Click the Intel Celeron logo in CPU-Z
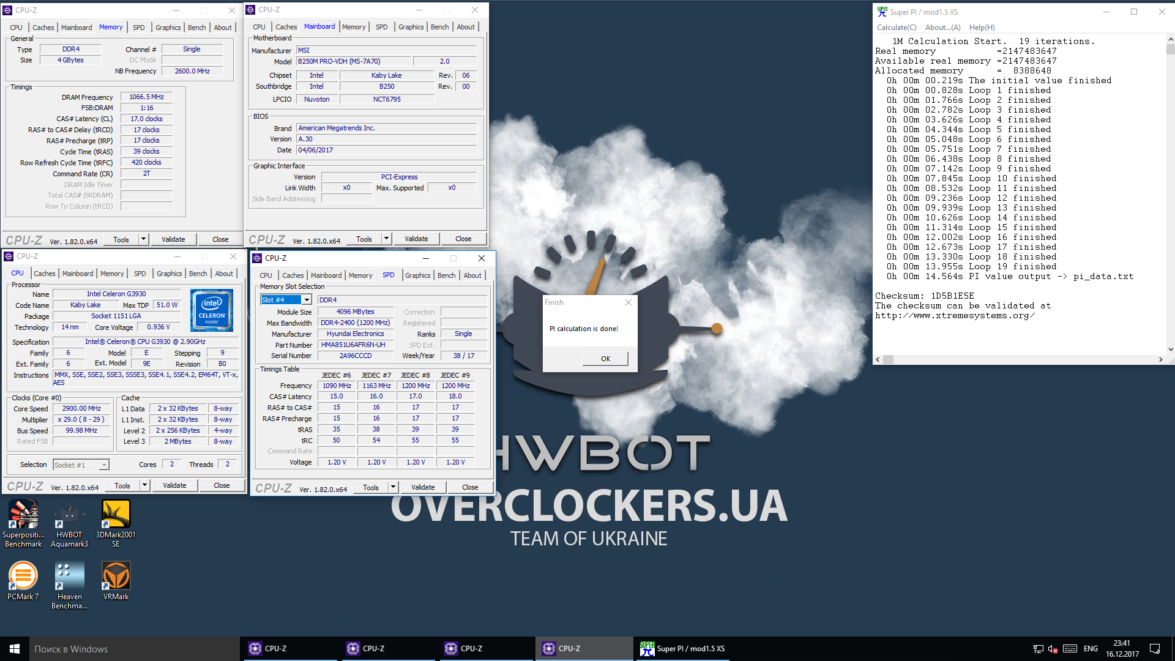The image size is (1175, 661). pos(212,310)
